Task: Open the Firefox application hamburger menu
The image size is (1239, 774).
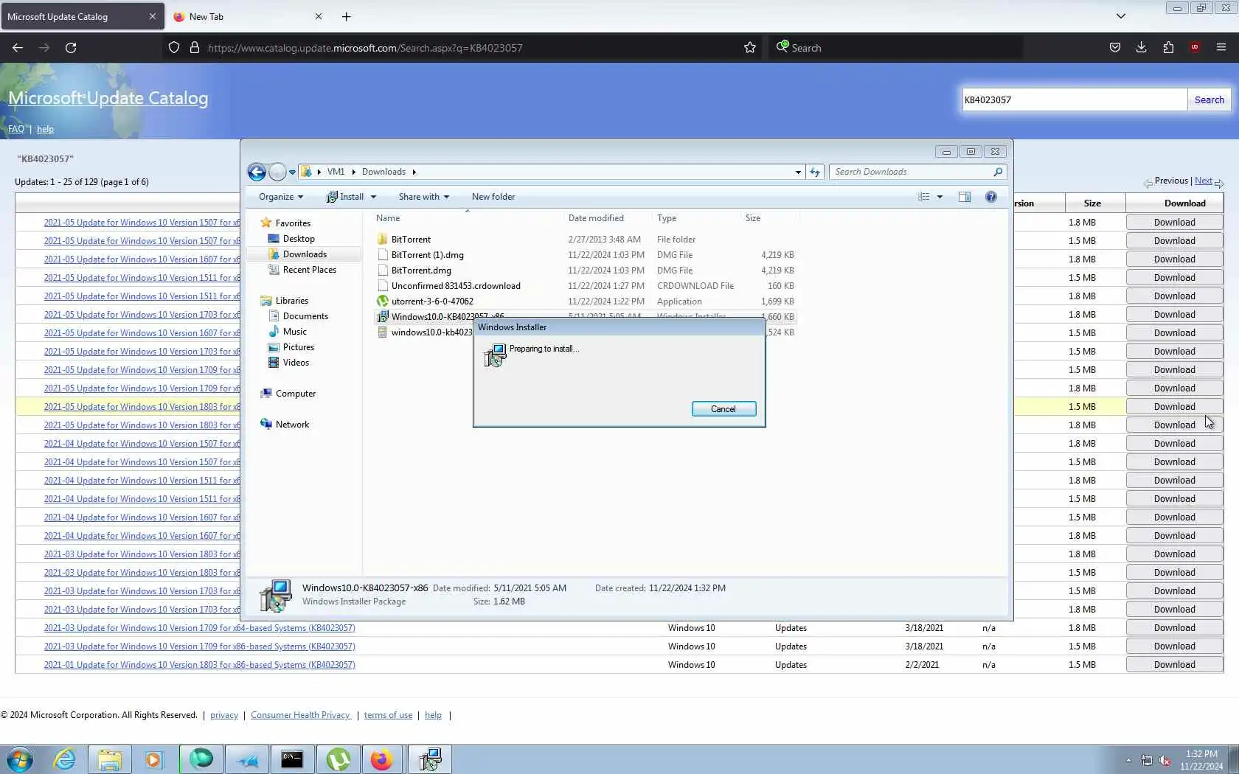Action: [1221, 48]
